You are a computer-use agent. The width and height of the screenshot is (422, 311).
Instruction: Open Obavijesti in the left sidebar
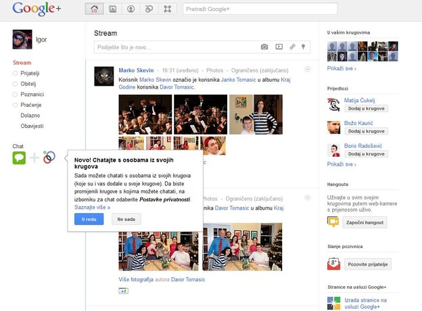(32, 126)
